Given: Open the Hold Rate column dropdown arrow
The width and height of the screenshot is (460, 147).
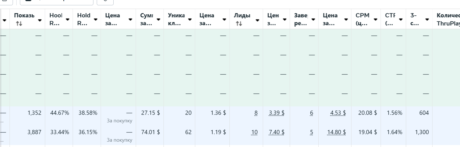Looking at the screenshot, I should [96, 19].
